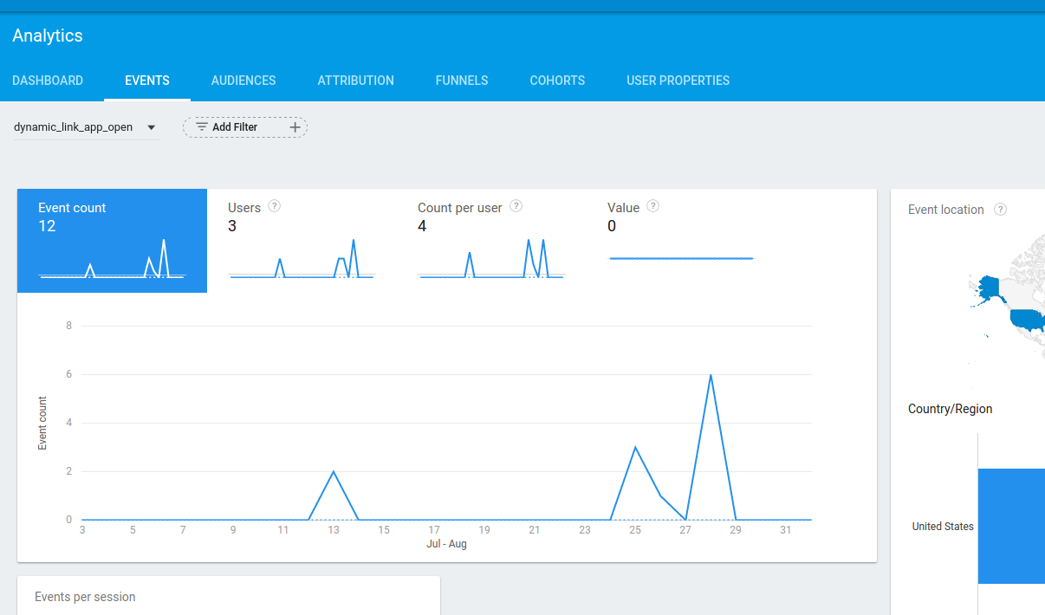The width and height of the screenshot is (1045, 615).
Task: Click the plus icon on the Add Filter chip
Action: [x=295, y=126]
